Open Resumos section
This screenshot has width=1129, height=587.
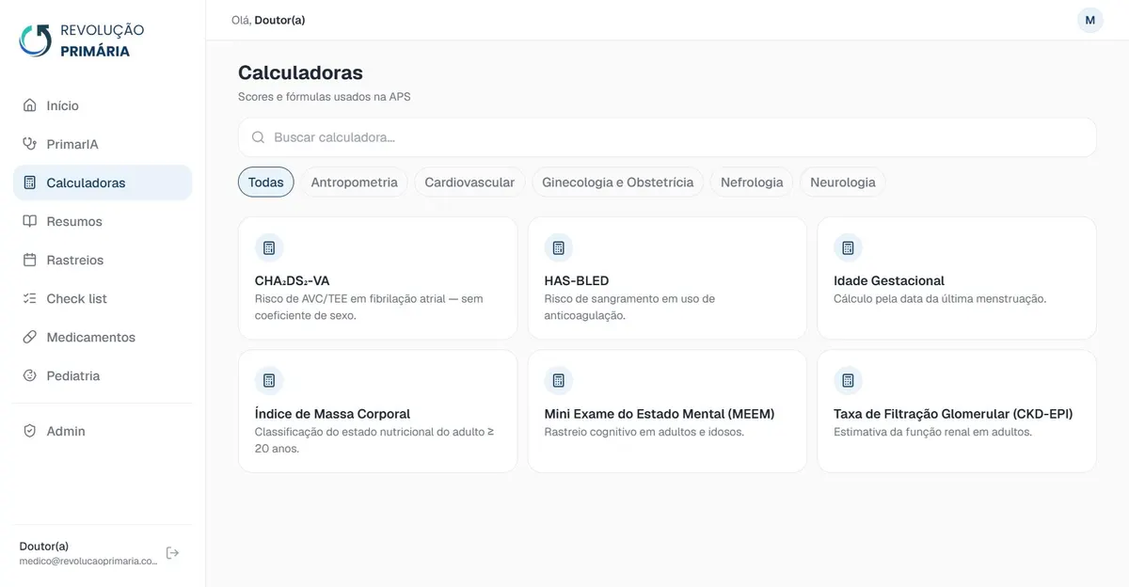103,221
